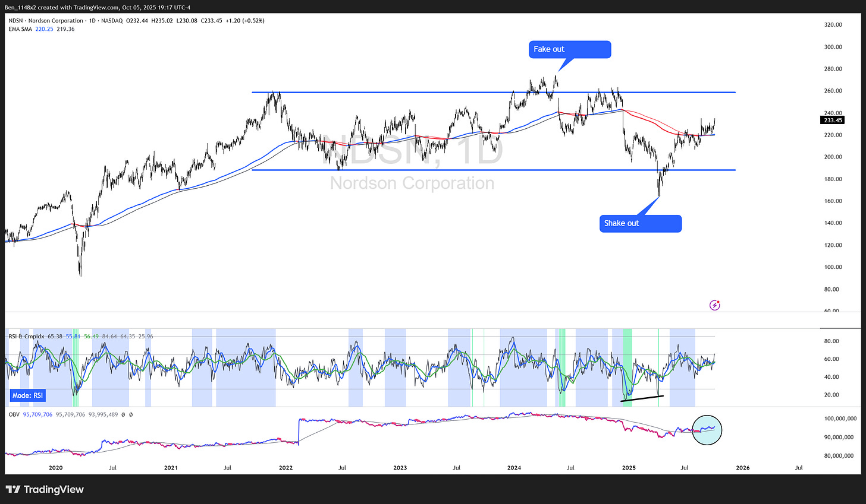The height and width of the screenshot is (504, 866).
Task: Click the current price tag 233.45 on the price axis
Action: point(833,120)
